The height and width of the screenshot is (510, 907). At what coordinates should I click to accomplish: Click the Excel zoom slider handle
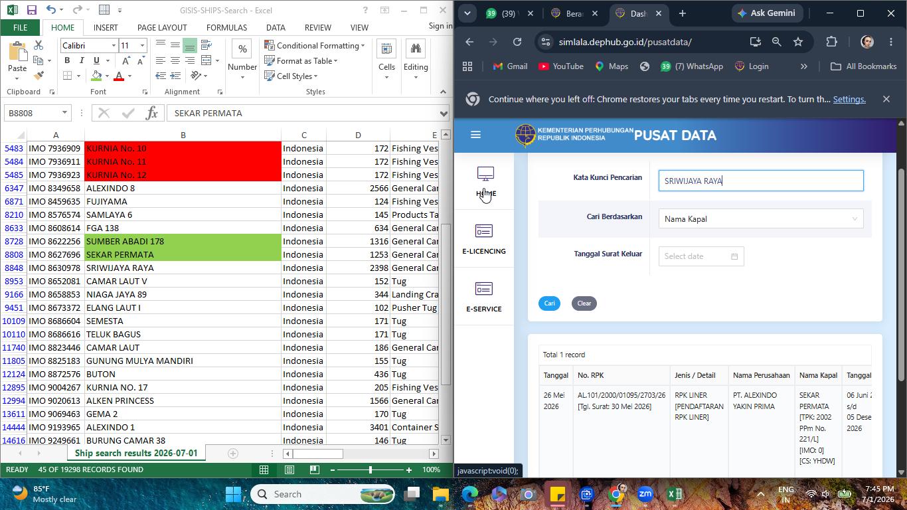click(371, 469)
